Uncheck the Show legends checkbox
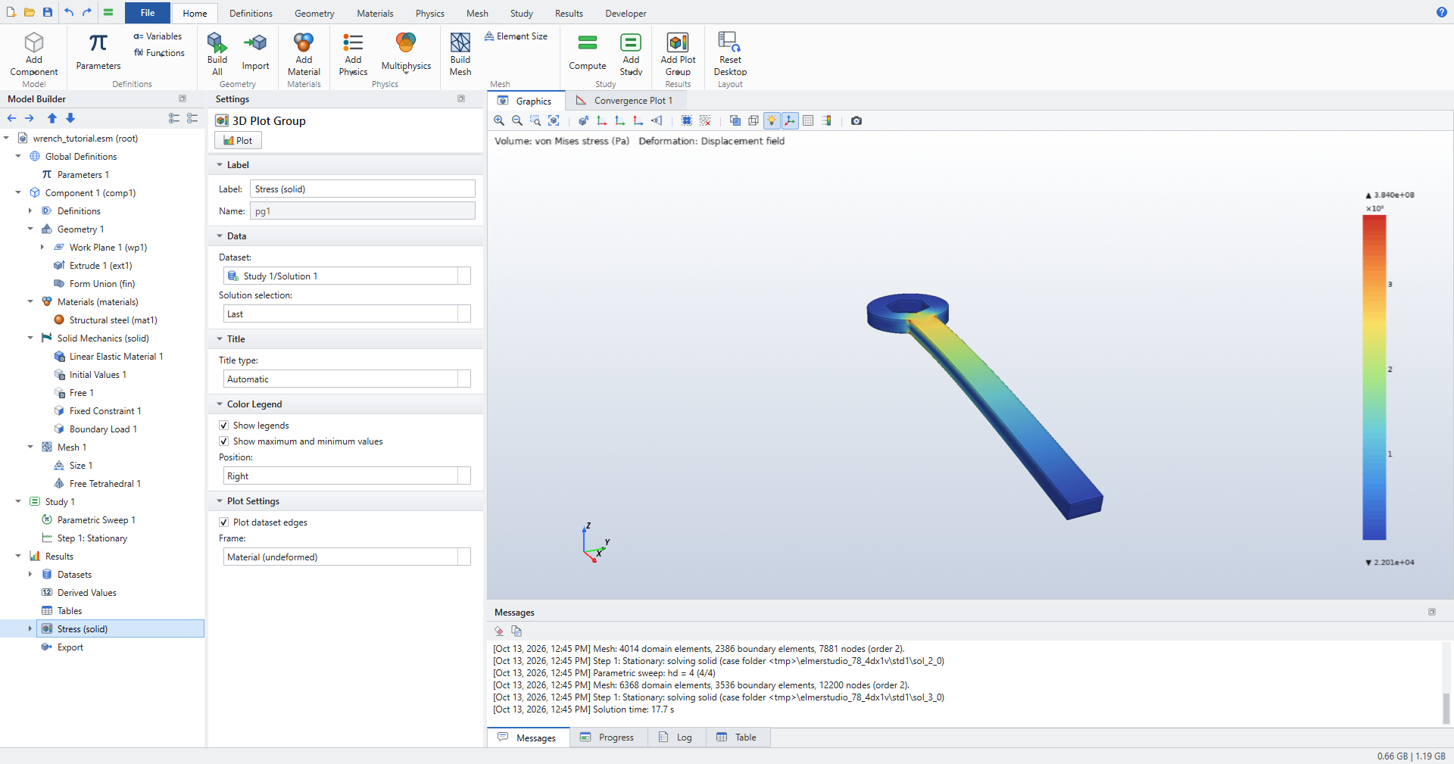Image resolution: width=1454 pixels, height=764 pixels. click(x=223, y=426)
